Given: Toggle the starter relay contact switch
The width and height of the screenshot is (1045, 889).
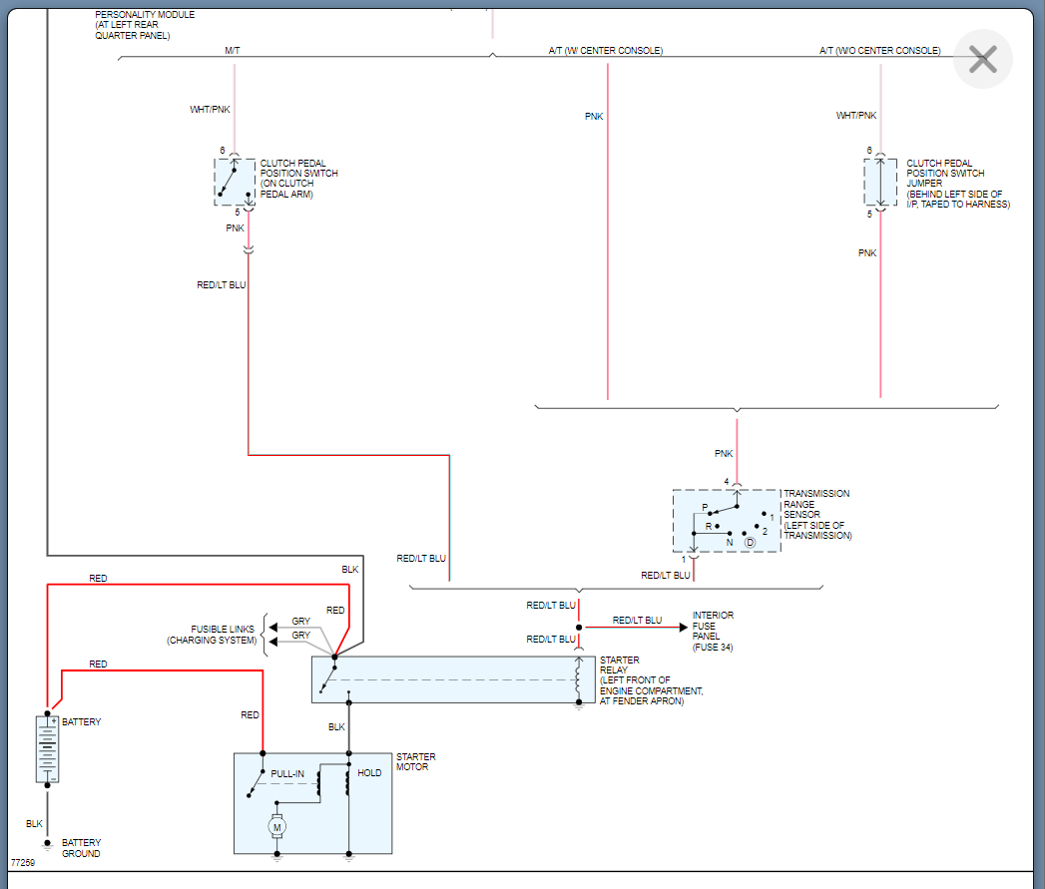Looking at the screenshot, I should (329, 680).
